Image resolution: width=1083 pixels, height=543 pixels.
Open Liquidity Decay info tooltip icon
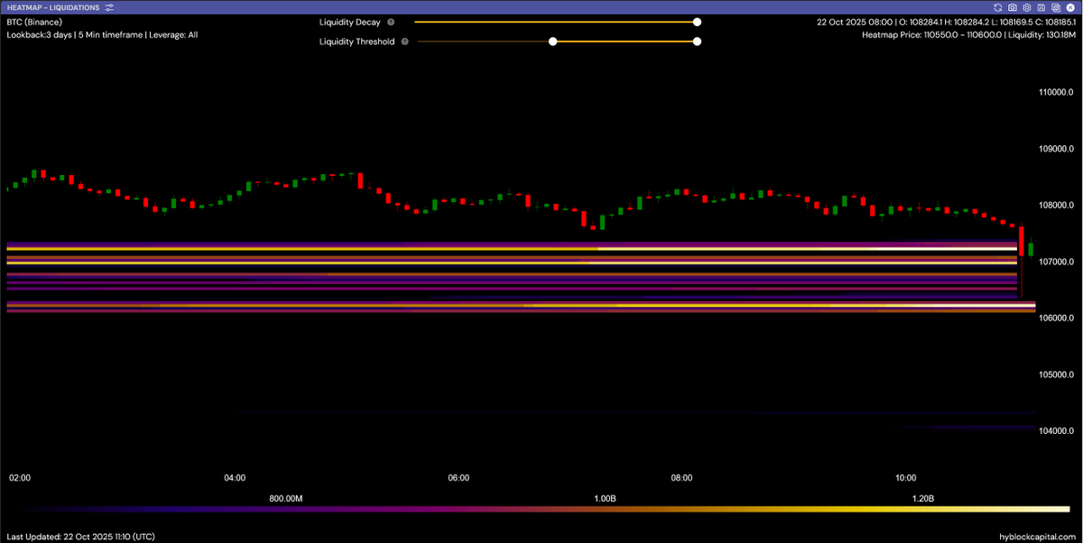(391, 22)
